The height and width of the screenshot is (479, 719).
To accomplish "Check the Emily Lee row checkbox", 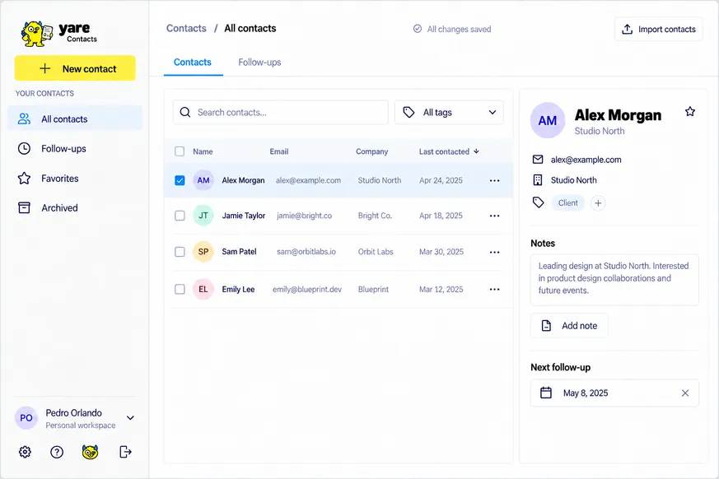I will click(180, 289).
